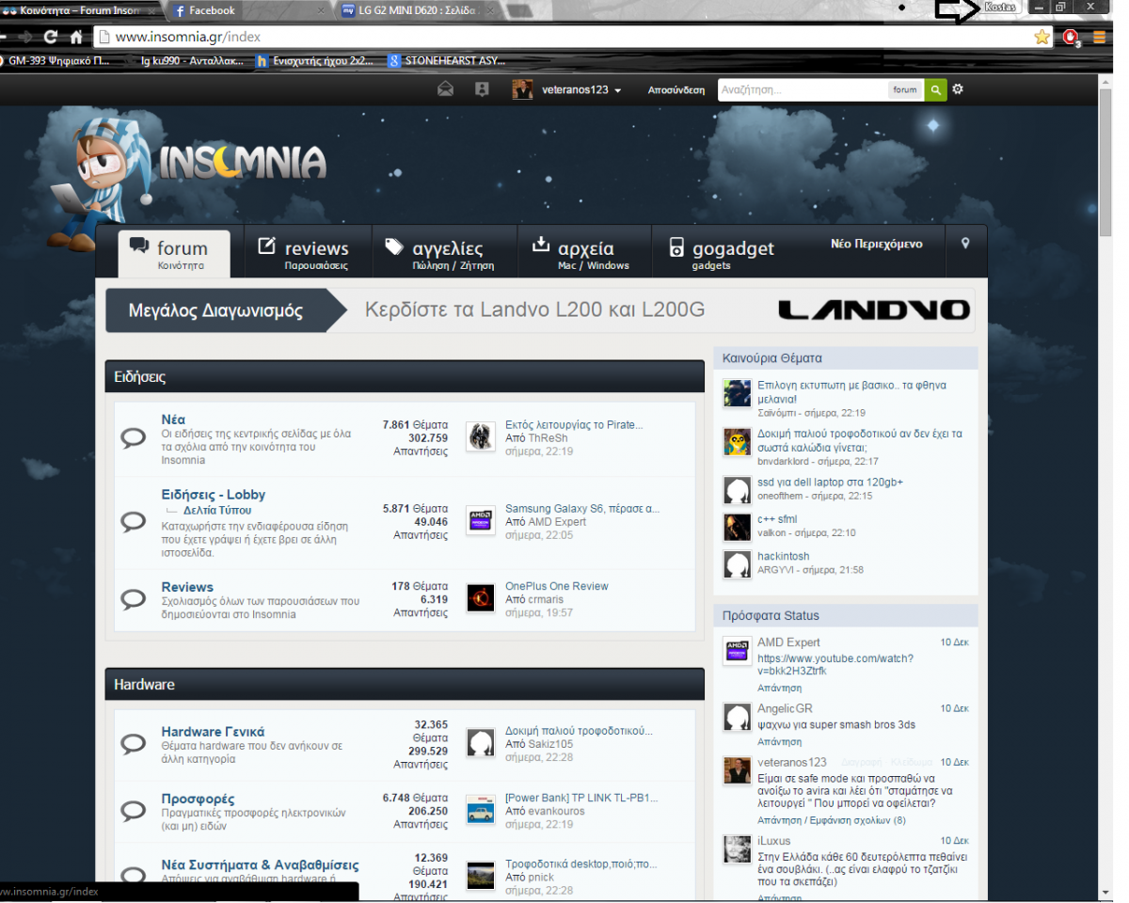The height and width of the screenshot is (903, 1129).
Task: Click Απάντηση under AngelicGR status
Action: (x=780, y=742)
